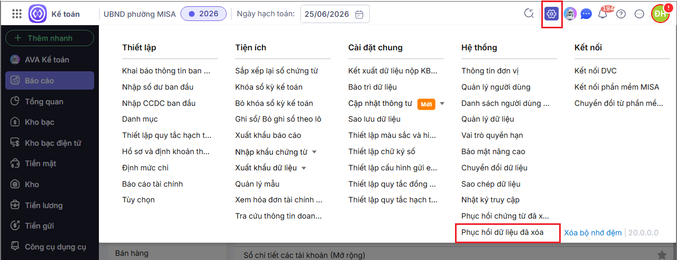Click the Kho bạc điện tử icon
Screen dimensions: 677x260
pyautogui.click(x=15, y=143)
